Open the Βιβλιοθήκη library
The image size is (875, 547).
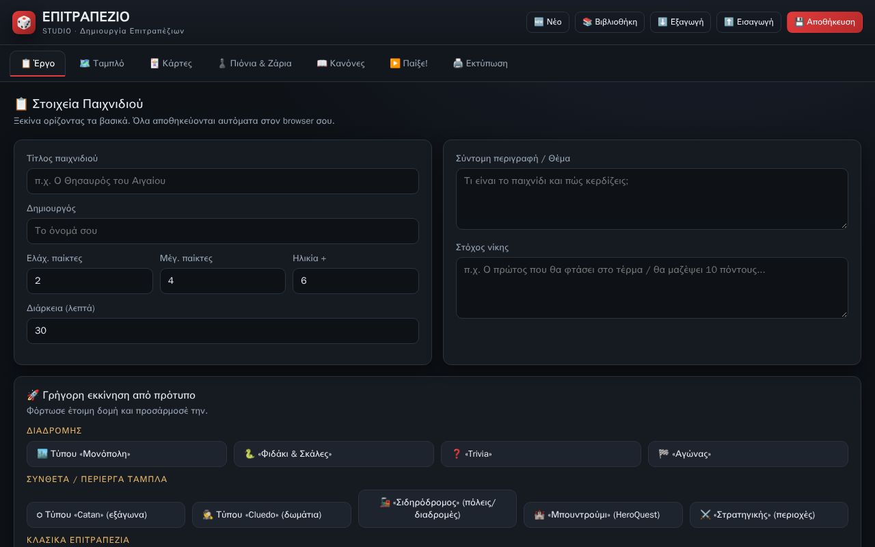click(610, 22)
